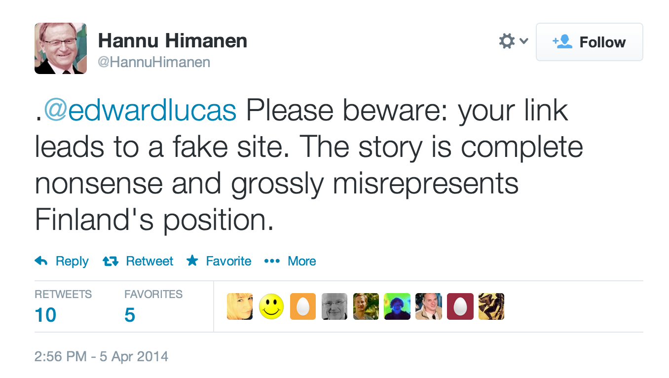The height and width of the screenshot is (378, 669).
Task: Follow Hannu Himanen
Action: pos(589,42)
